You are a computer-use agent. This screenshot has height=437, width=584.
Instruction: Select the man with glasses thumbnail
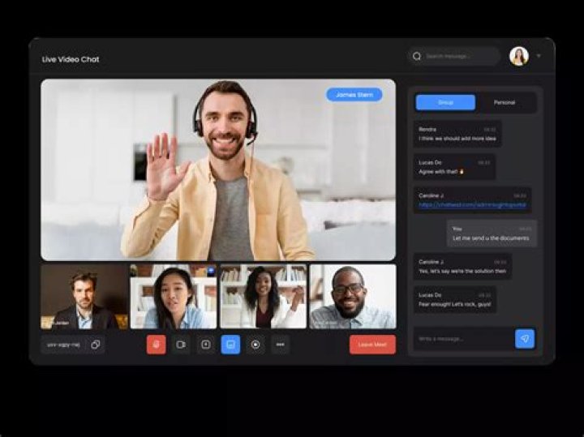(x=353, y=297)
